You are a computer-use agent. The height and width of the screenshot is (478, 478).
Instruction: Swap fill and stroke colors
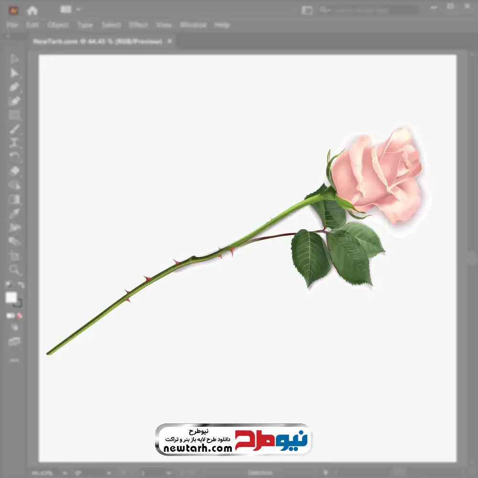point(21,285)
